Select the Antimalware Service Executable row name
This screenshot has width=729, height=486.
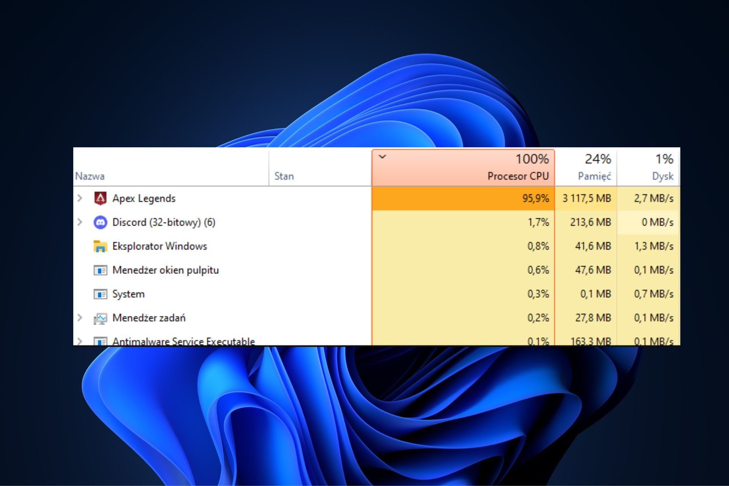pos(183,341)
